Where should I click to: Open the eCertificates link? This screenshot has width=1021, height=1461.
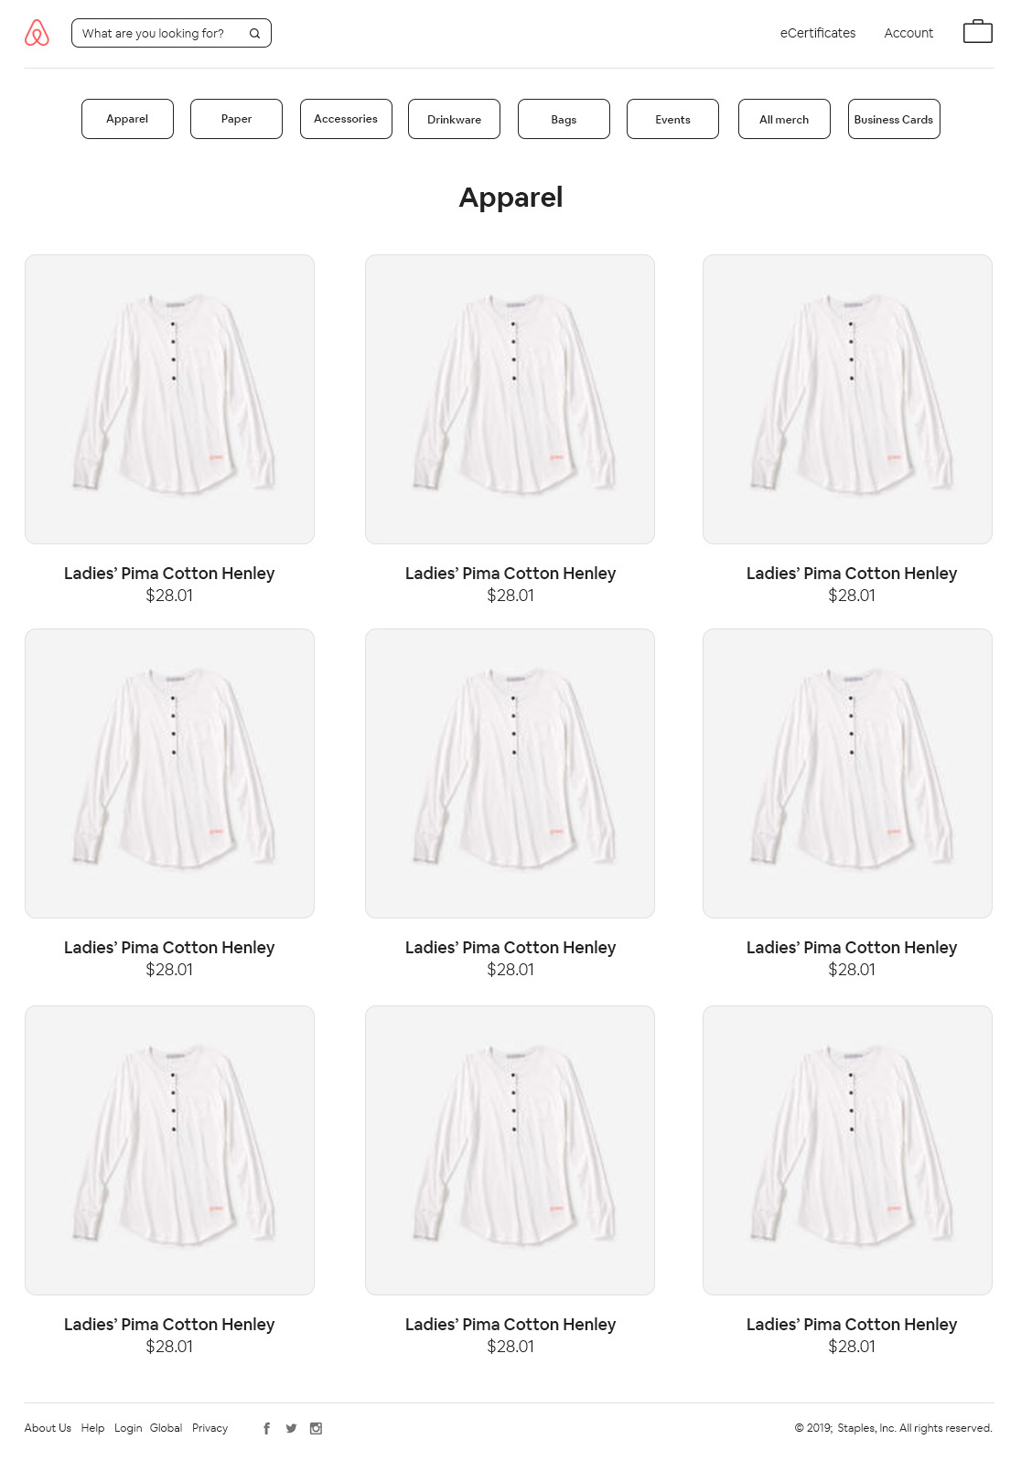[x=818, y=33]
